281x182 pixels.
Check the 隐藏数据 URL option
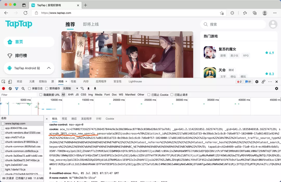click(x=41, y=95)
